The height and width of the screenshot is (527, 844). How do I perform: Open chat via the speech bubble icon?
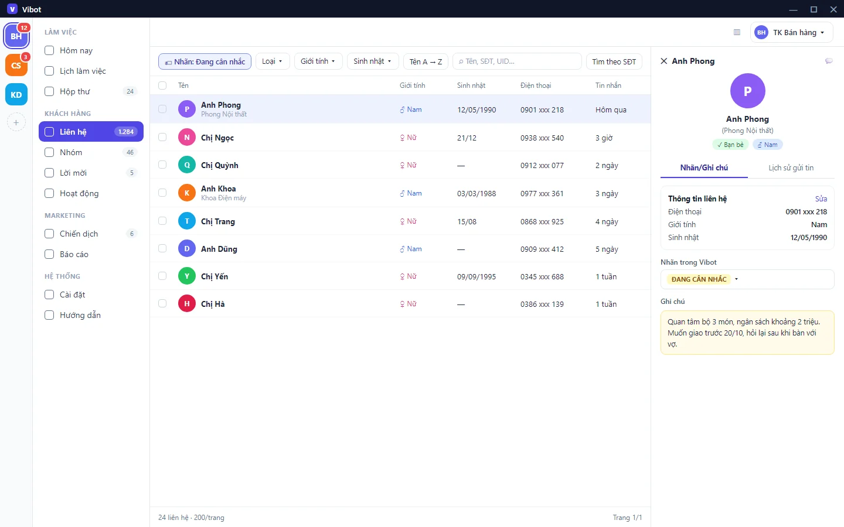829,61
